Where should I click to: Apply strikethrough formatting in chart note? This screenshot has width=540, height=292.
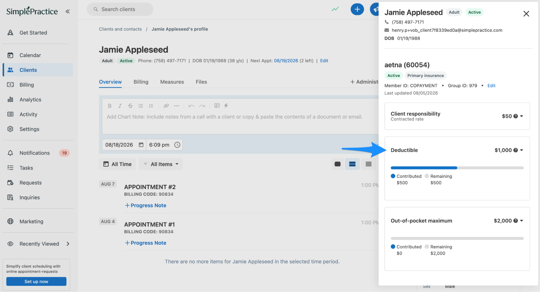coord(130,106)
